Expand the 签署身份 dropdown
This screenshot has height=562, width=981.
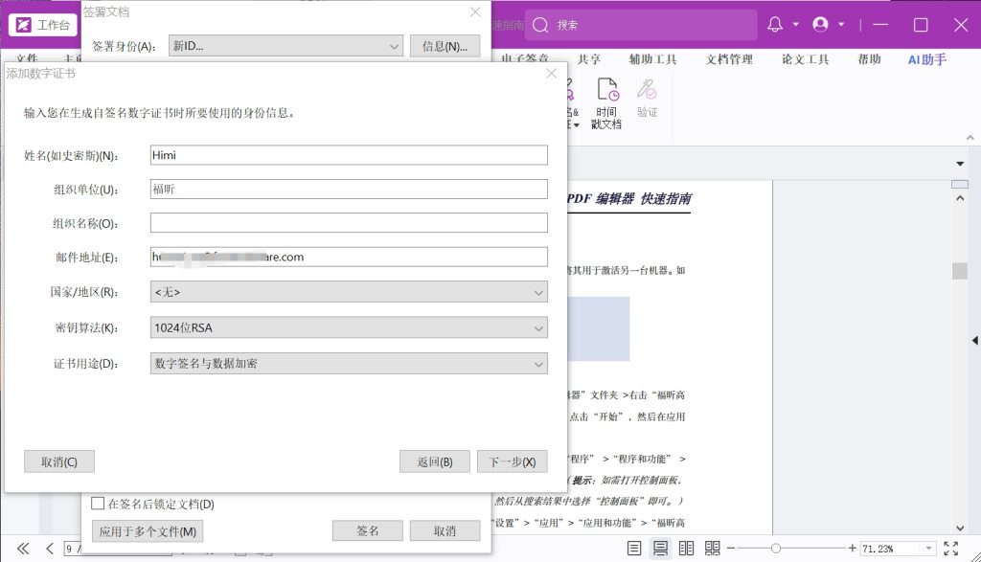[x=285, y=46]
